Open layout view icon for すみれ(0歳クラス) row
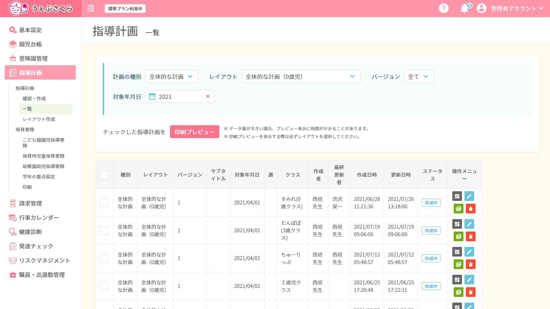Image resolution: width=550 pixels, height=309 pixels. [457, 196]
